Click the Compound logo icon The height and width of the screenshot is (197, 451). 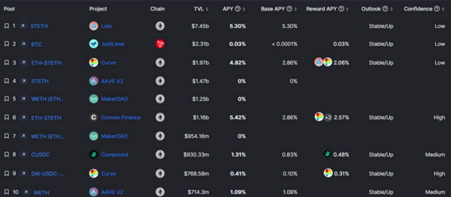[94, 154]
